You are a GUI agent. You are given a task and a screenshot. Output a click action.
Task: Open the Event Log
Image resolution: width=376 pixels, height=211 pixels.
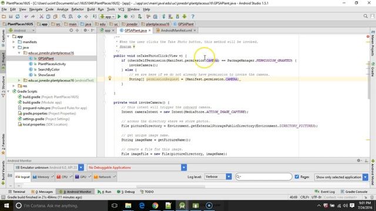tap(324, 192)
